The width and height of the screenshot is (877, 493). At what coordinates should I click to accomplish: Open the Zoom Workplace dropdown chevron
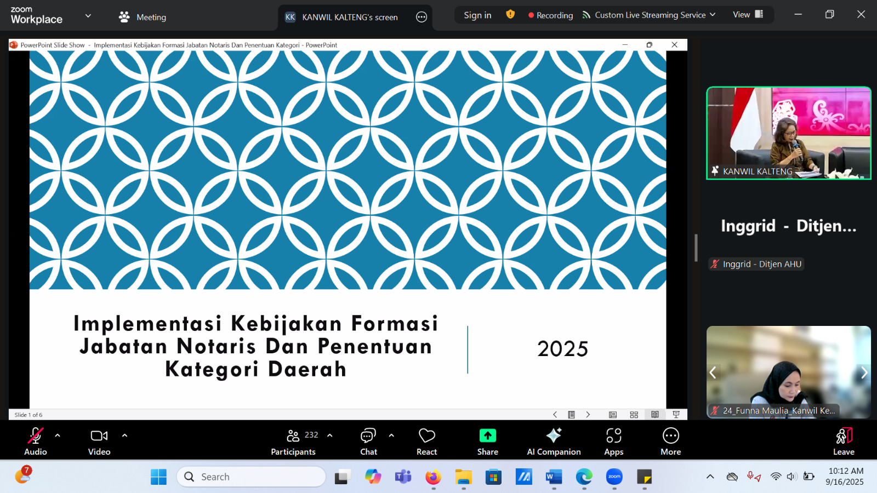[88, 16]
